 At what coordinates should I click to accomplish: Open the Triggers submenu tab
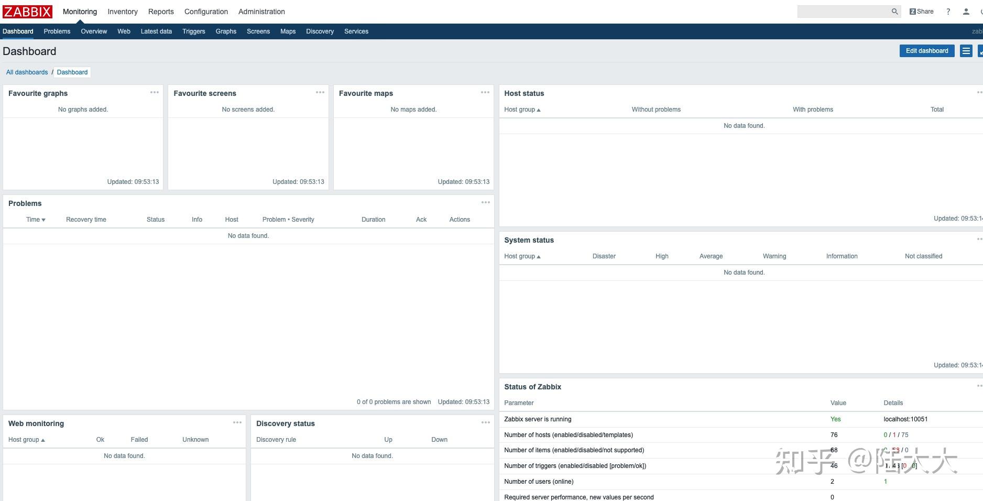(x=193, y=31)
